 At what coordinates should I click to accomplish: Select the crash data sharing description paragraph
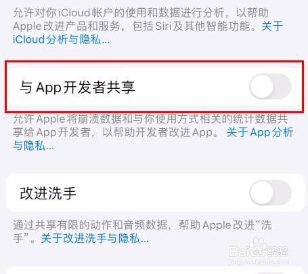click(x=153, y=132)
